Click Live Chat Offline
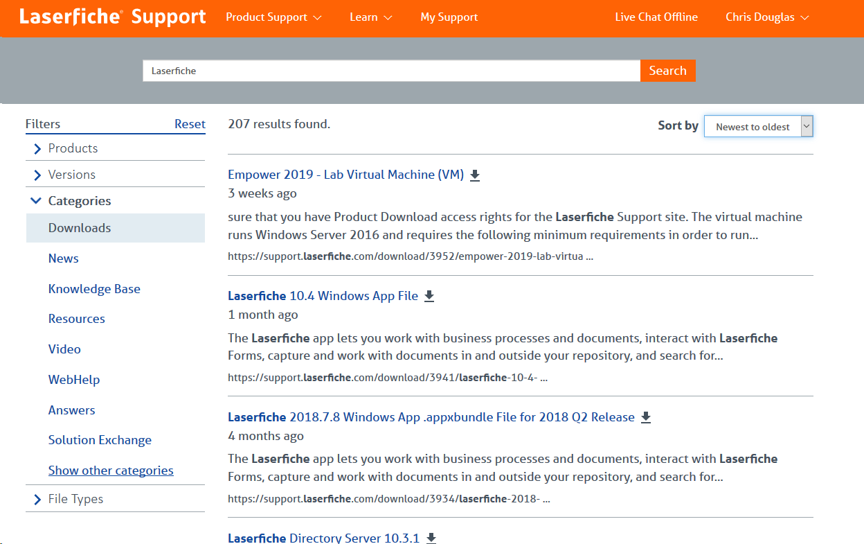The width and height of the screenshot is (864, 544). (656, 17)
